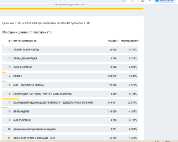Select party name "ВЪЗРАЖДАНЕ"

pyautogui.click(x=21, y=111)
